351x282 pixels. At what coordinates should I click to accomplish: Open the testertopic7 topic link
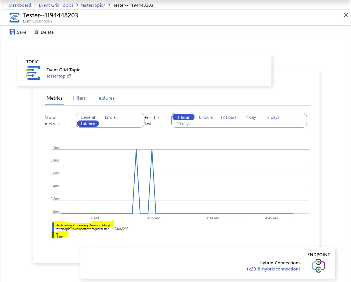point(59,76)
